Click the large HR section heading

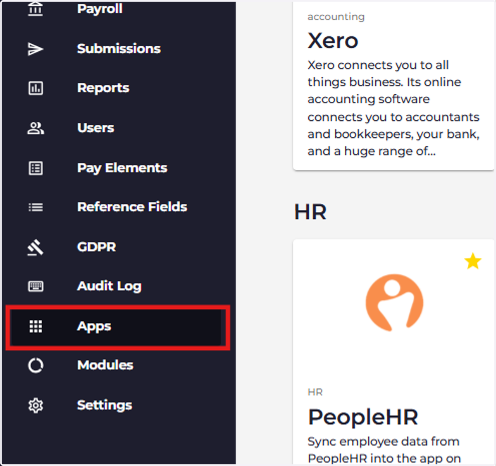310,212
